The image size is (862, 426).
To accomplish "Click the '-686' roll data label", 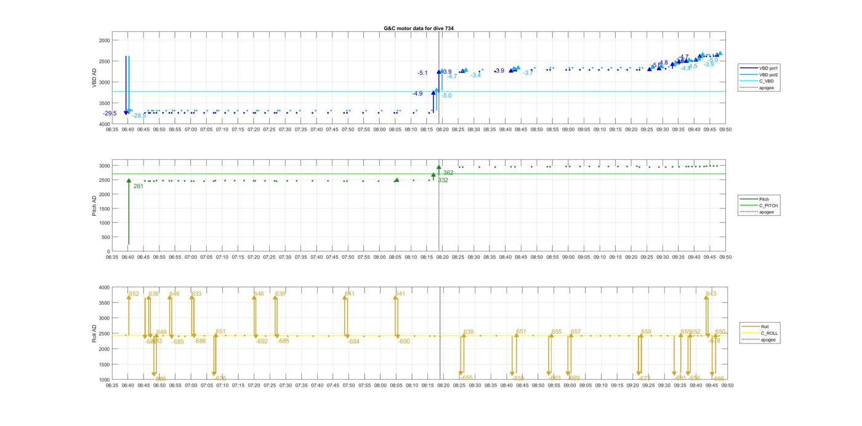I will click(200, 341).
